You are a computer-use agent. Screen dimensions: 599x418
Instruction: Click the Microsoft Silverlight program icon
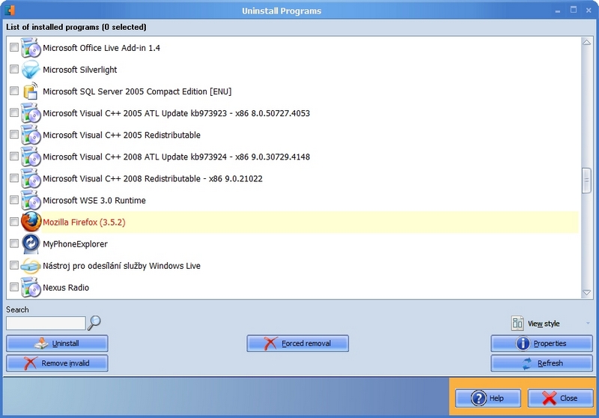31,70
